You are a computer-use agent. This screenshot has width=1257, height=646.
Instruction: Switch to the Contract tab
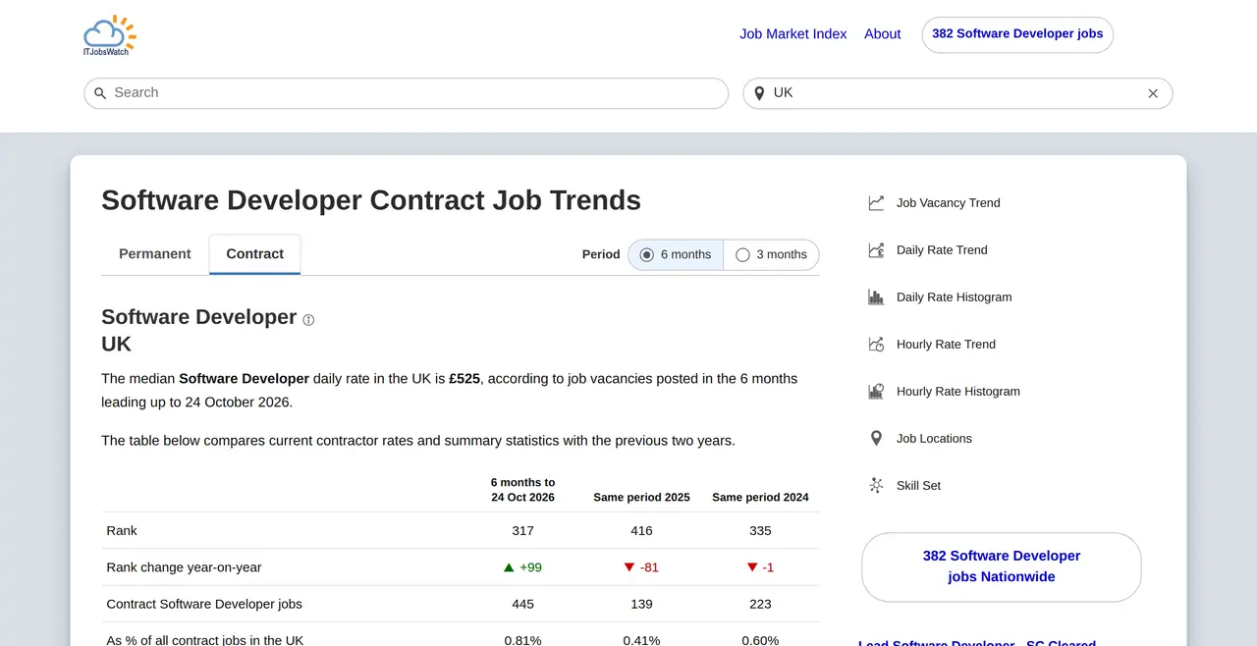click(255, 254)
